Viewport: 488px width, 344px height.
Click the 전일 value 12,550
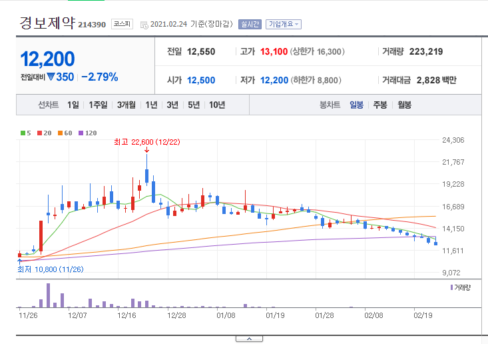pyautogui.click(x=201, y=52)
